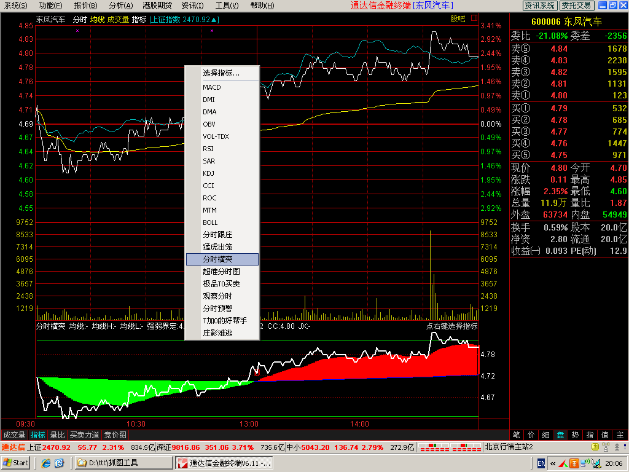629x472 pixels.
Task: Click highlighted 分时撞突 menu entry
Action: [x=222, y=259]
